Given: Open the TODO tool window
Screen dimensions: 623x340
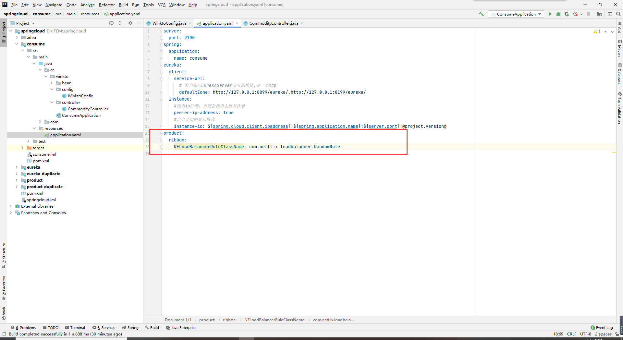Looking at the screenshot, I should click(51, 328).
